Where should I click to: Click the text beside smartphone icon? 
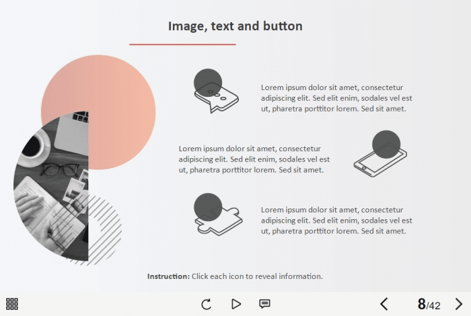coord(254,159)
